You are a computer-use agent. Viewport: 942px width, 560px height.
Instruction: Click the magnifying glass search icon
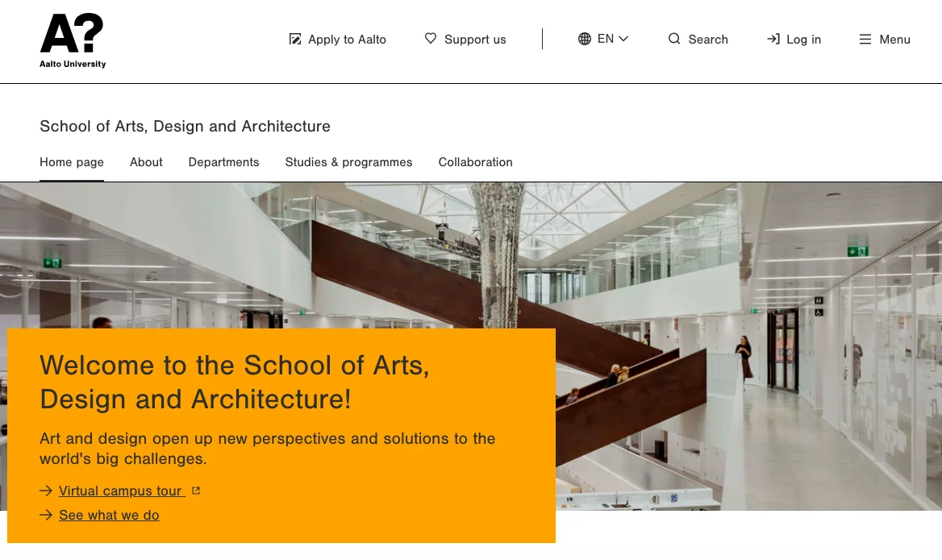tap(674, 39)
